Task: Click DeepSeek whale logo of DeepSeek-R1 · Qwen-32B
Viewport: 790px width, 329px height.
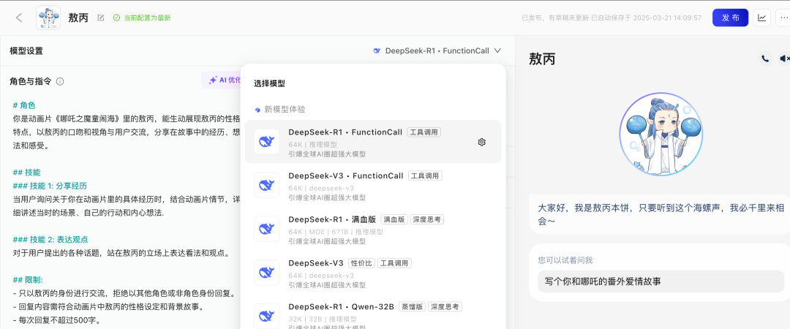Action: [x=266, y=316]
